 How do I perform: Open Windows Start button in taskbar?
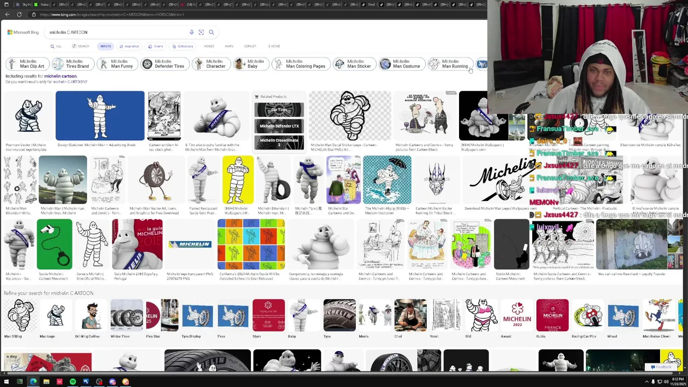pos(6,382)
